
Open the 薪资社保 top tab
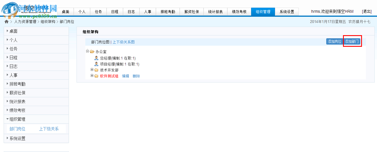click(x=192, y=12)
